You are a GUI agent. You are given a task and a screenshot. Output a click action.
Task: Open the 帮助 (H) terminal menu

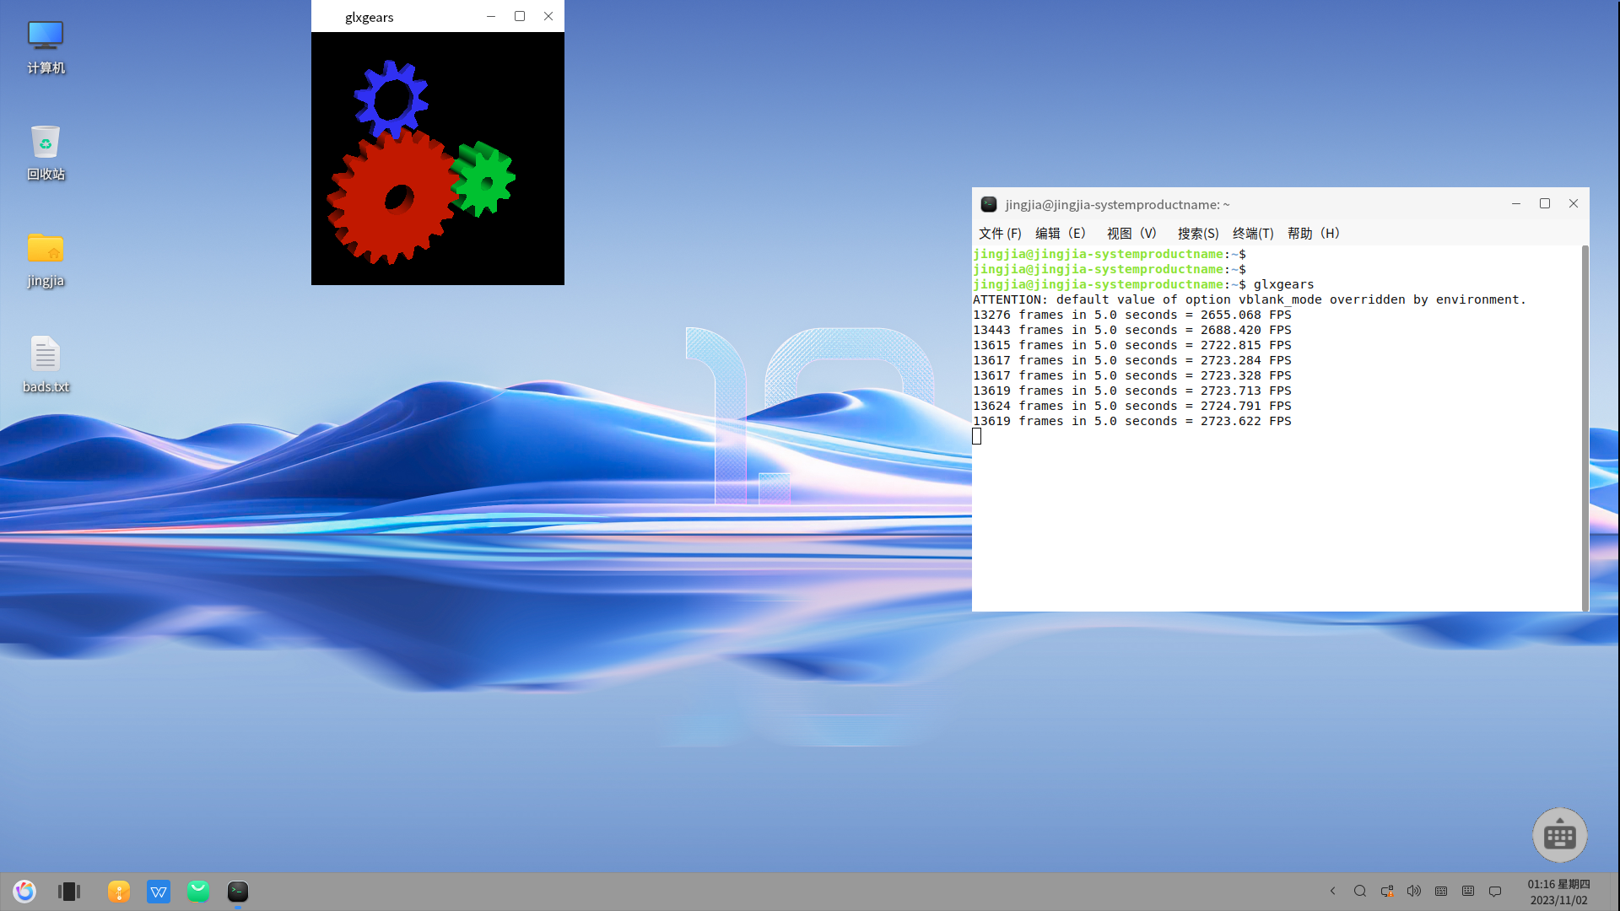coord(1313,234)
